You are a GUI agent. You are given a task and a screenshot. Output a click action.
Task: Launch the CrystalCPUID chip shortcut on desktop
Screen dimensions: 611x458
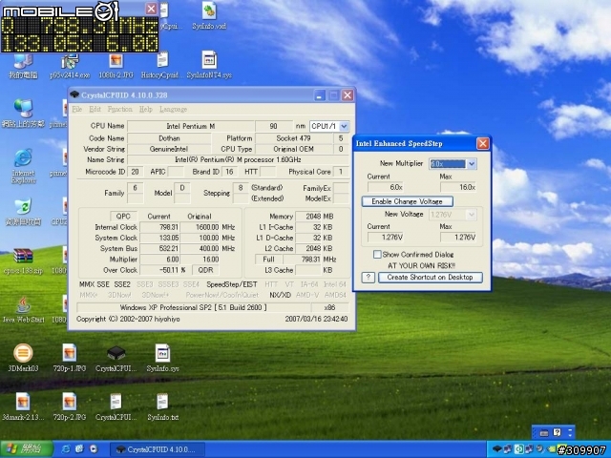pos(116,358)
